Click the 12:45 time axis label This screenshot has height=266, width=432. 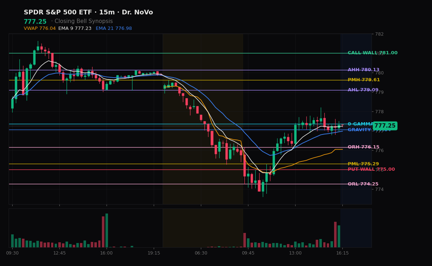click(59, 253)
